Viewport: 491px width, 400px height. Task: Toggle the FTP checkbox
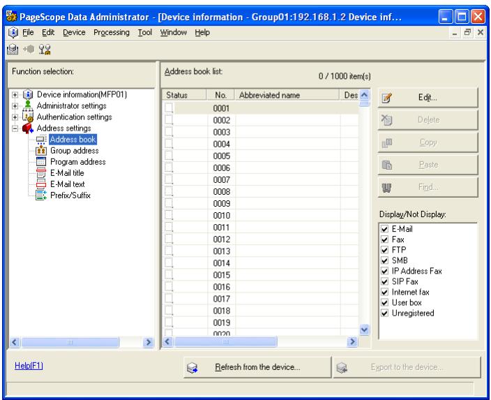(384, 250)
